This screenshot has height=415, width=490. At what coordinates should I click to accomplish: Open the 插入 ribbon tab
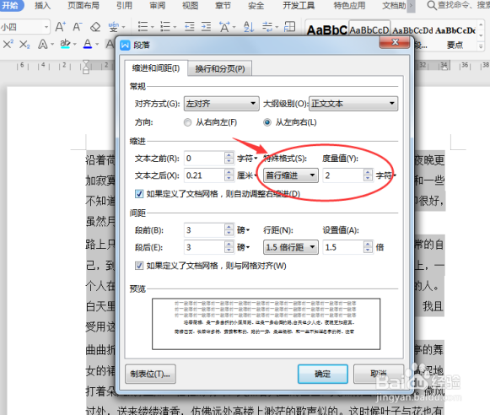click(42, 5)
